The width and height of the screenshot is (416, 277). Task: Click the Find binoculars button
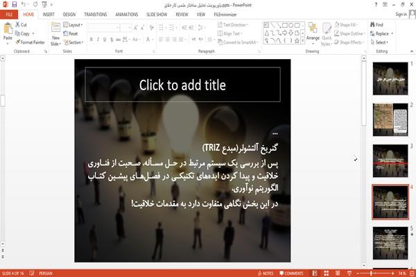(376, 25)
